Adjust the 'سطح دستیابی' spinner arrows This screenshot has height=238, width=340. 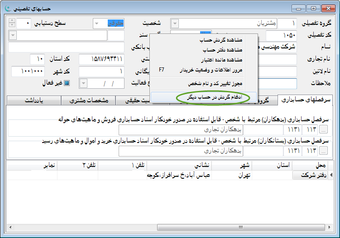(12, 23)
